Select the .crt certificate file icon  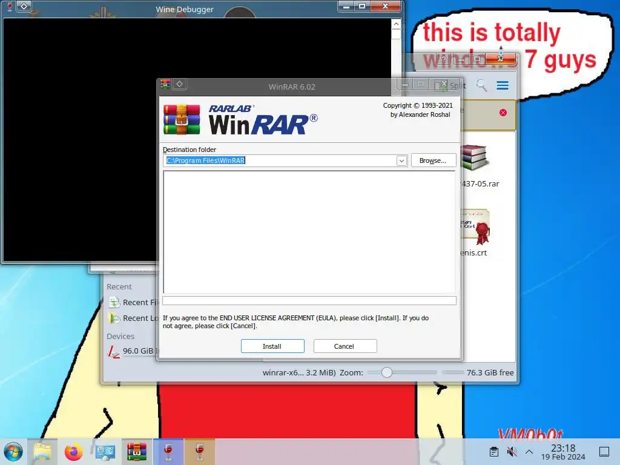pyautogui.click(x=475, y=228)
